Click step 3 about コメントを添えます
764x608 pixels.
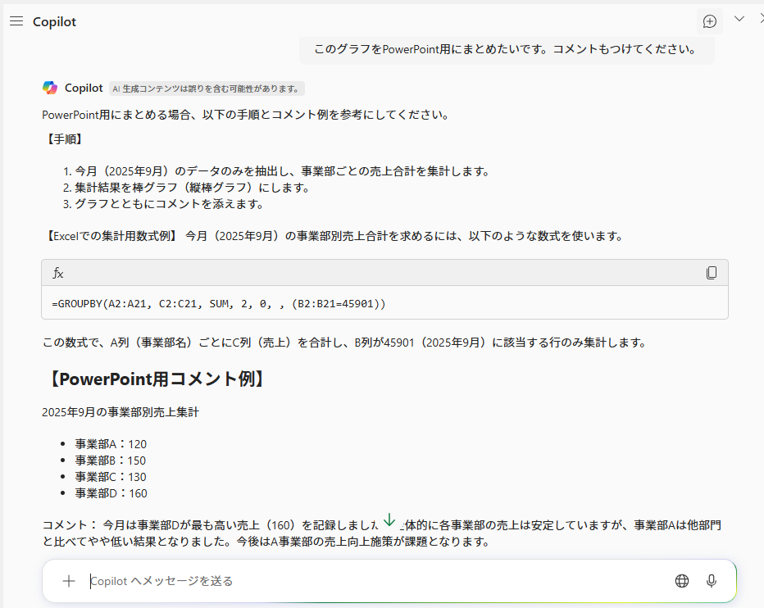[163, 204]
